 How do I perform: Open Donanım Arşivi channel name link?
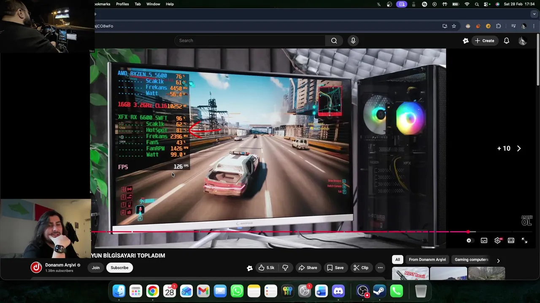click(x=61, y=265)
